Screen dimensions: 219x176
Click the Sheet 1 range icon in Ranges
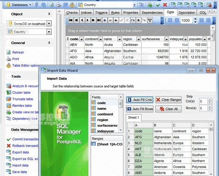(x=93, y=144)
